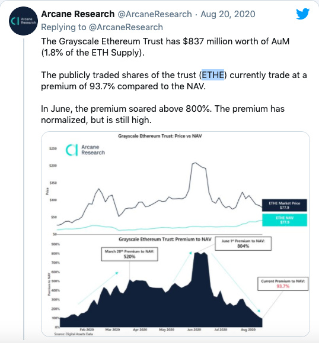Open the Aug 20, 2020 timestamp
This screenshot has width=319, height=343.
pos(228,14)
